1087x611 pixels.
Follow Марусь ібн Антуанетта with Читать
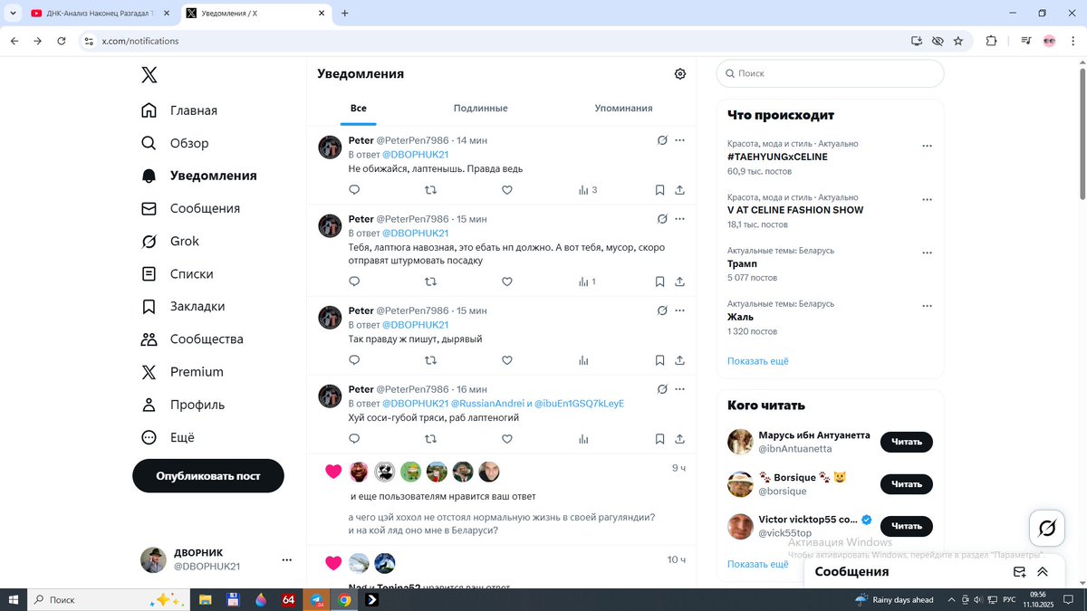point(906,442)
